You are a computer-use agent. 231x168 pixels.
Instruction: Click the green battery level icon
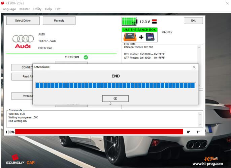pyautogui.click(x=129, y=21)
